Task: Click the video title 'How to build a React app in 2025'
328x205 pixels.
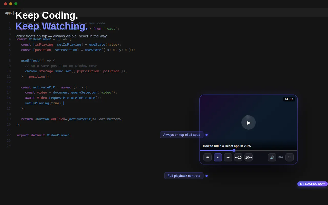Action: click(x=227, y=146)
